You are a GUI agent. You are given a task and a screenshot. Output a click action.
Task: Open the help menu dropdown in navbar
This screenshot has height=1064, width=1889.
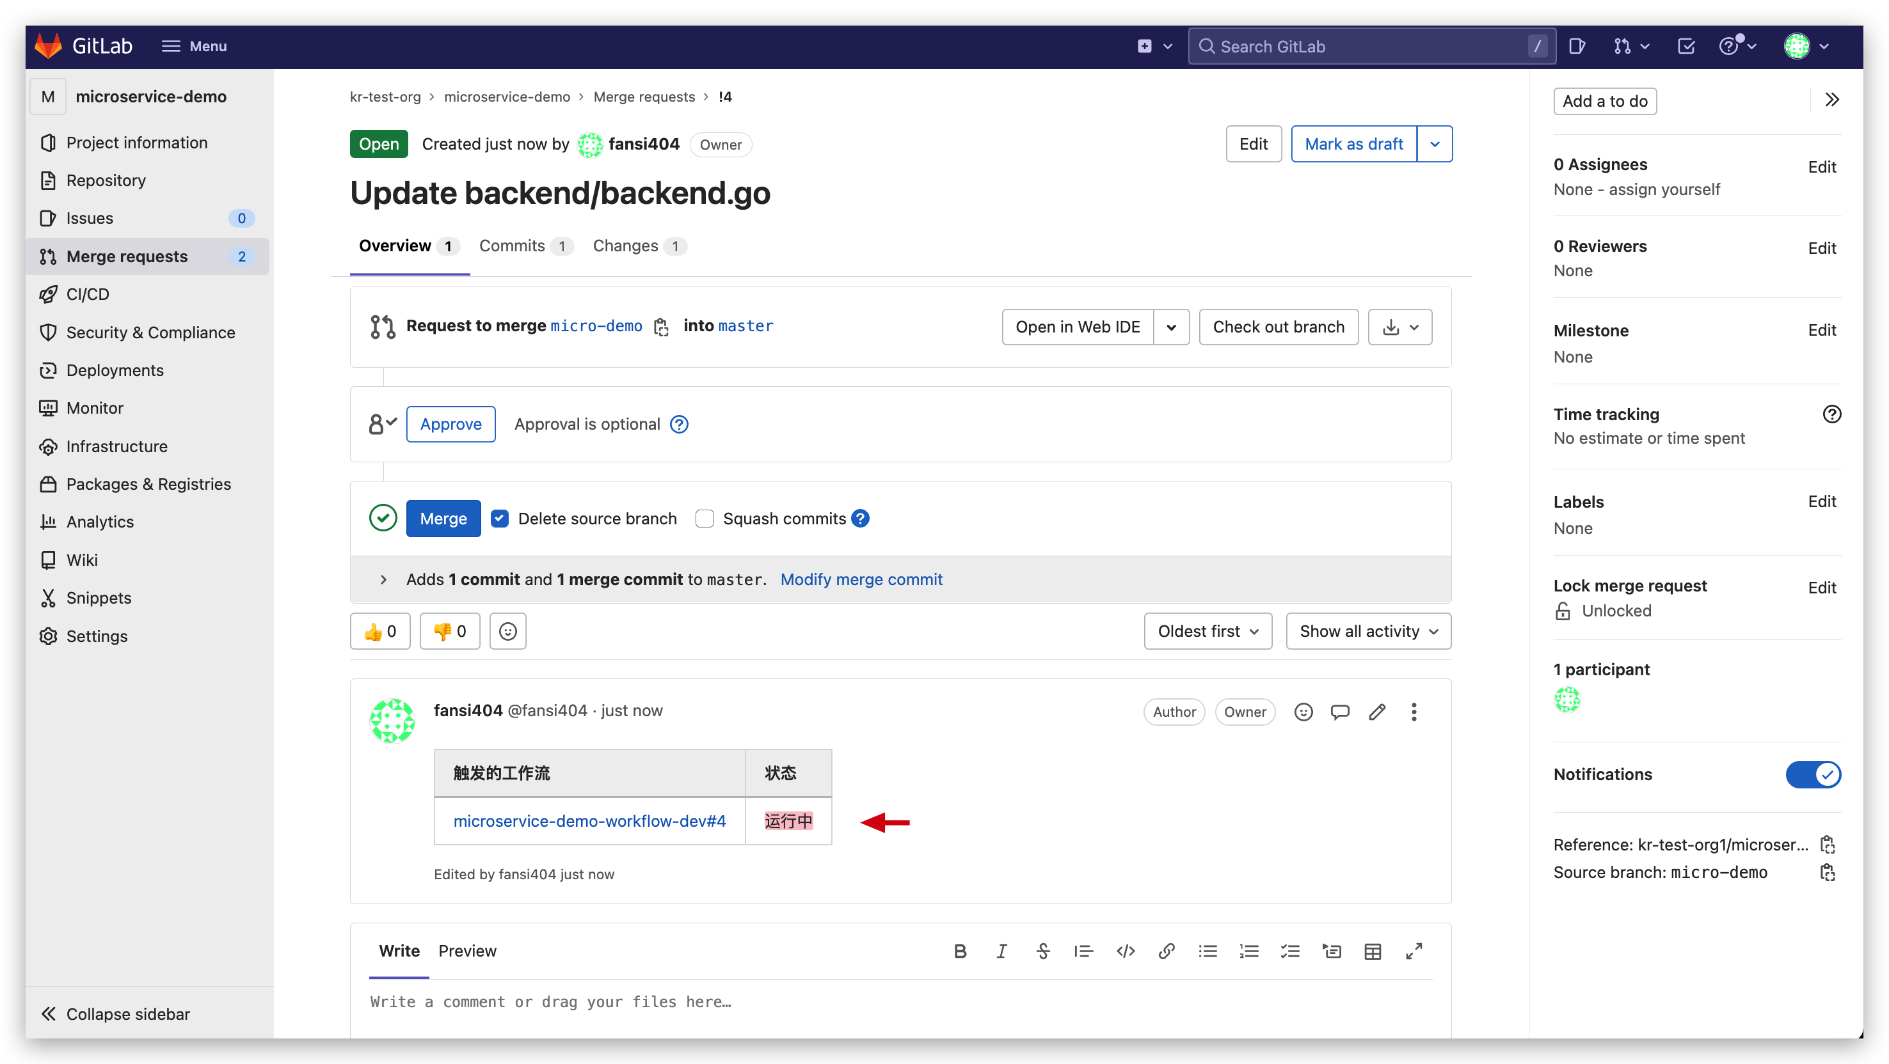click(1737, 46)
